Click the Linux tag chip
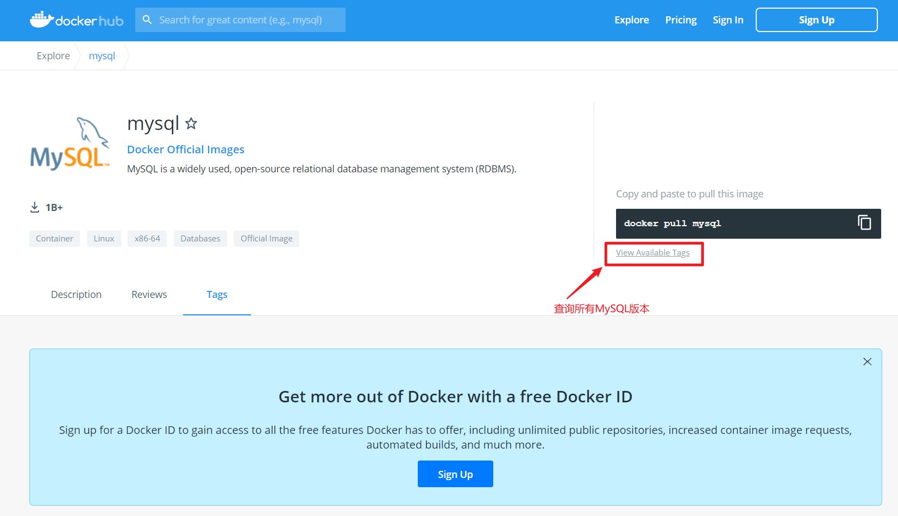Screen dimensions: 898x516 pos(104,239)
